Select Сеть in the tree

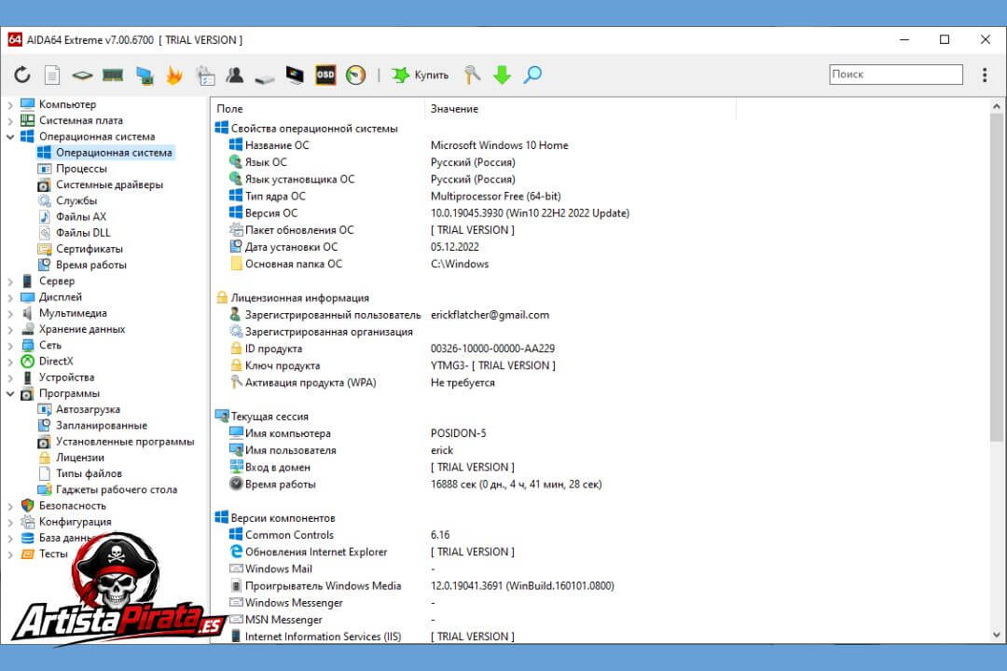tap(50, 346)
